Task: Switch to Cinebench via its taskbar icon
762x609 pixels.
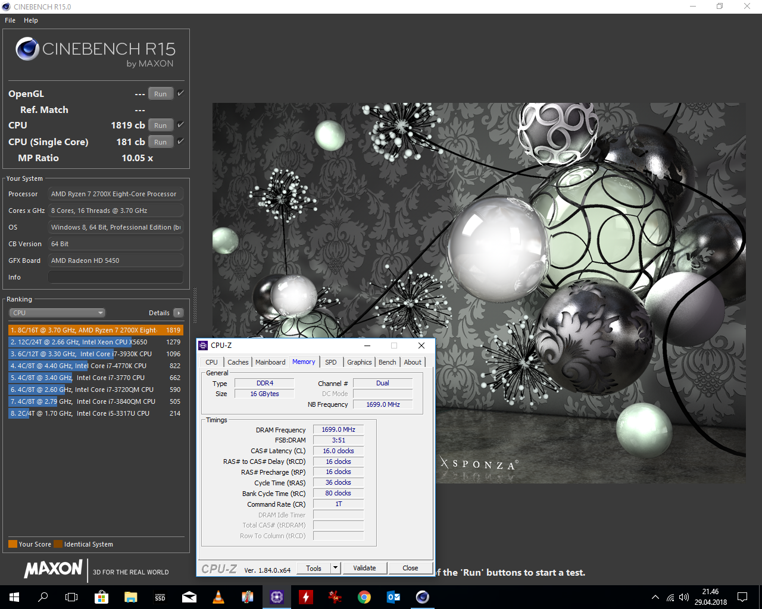Action: click(x=422, y=597)
